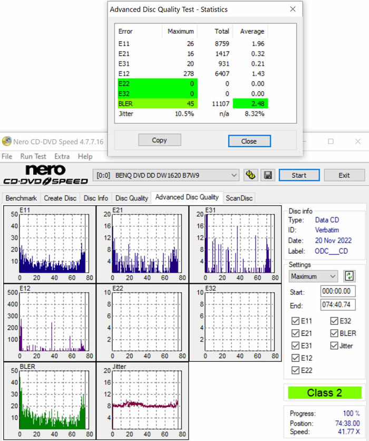Viewport: 369px width, 441px height.
Task: Click the E12 maximum value 278
Action: click(x=189, y=74)
